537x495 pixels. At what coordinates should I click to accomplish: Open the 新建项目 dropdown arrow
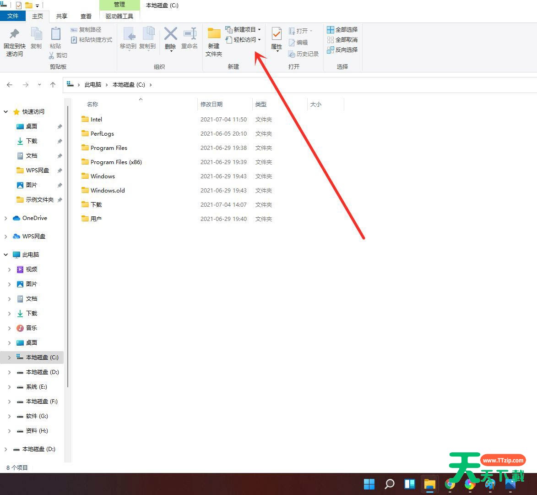point(259,28)
